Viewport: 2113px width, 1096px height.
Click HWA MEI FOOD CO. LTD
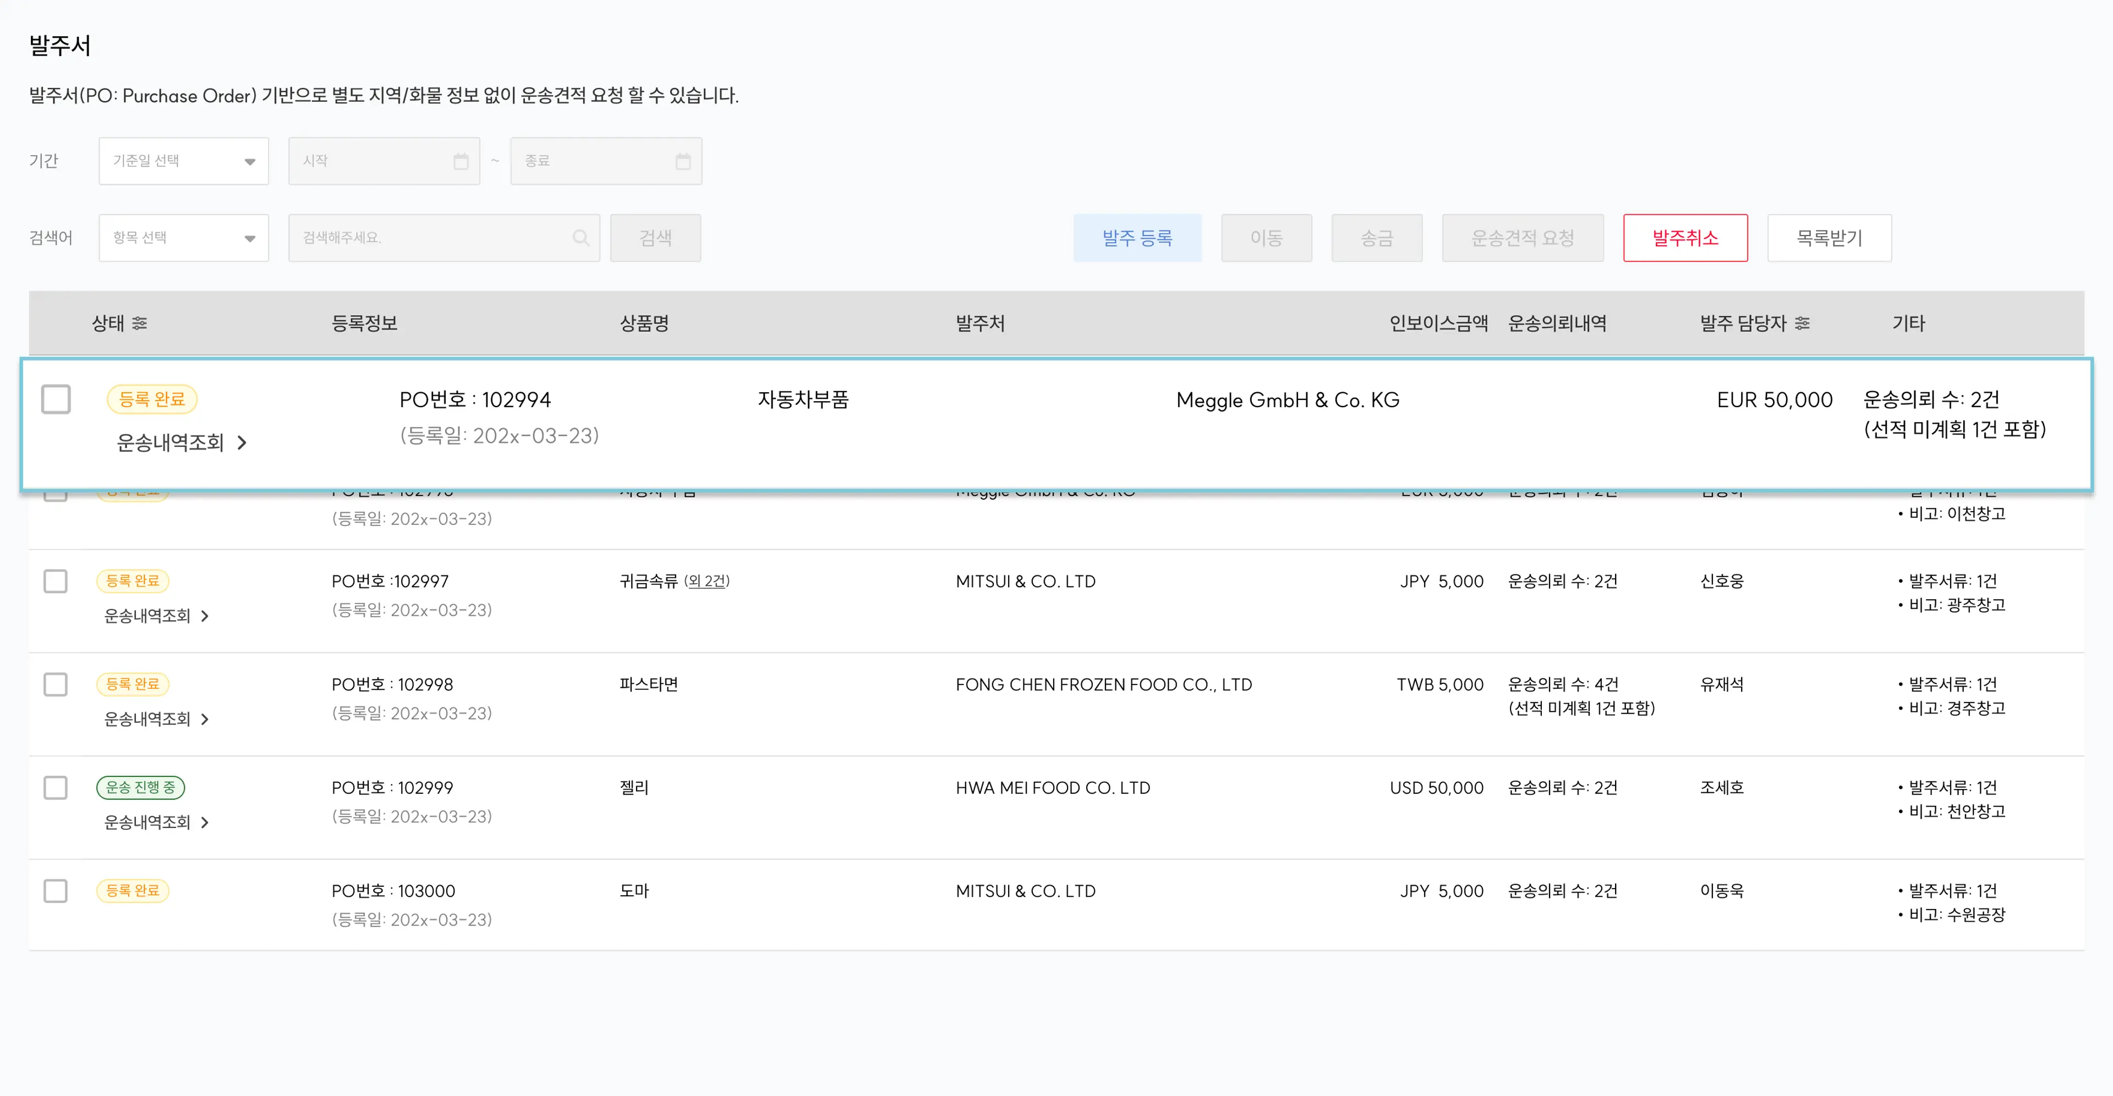tap(1053, 788)
